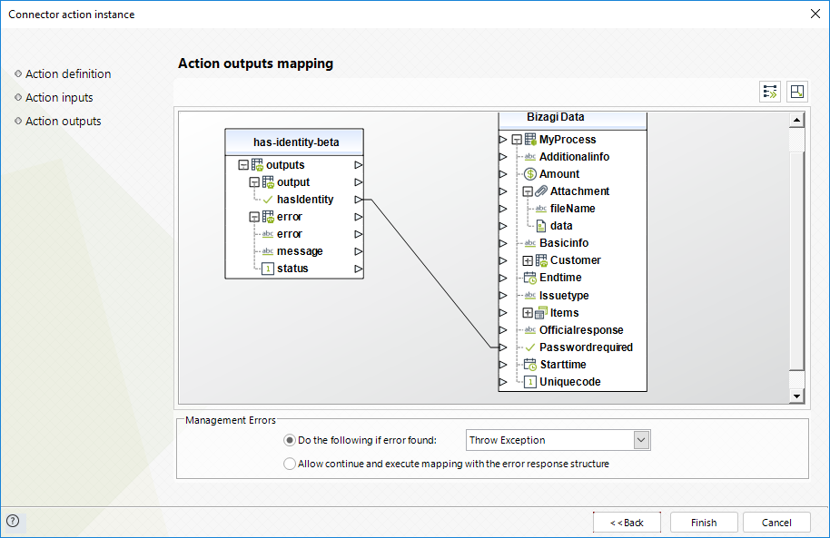Screen dimensions: 830x538
Task: Collapse the output node under outputs
Action: 254,182
